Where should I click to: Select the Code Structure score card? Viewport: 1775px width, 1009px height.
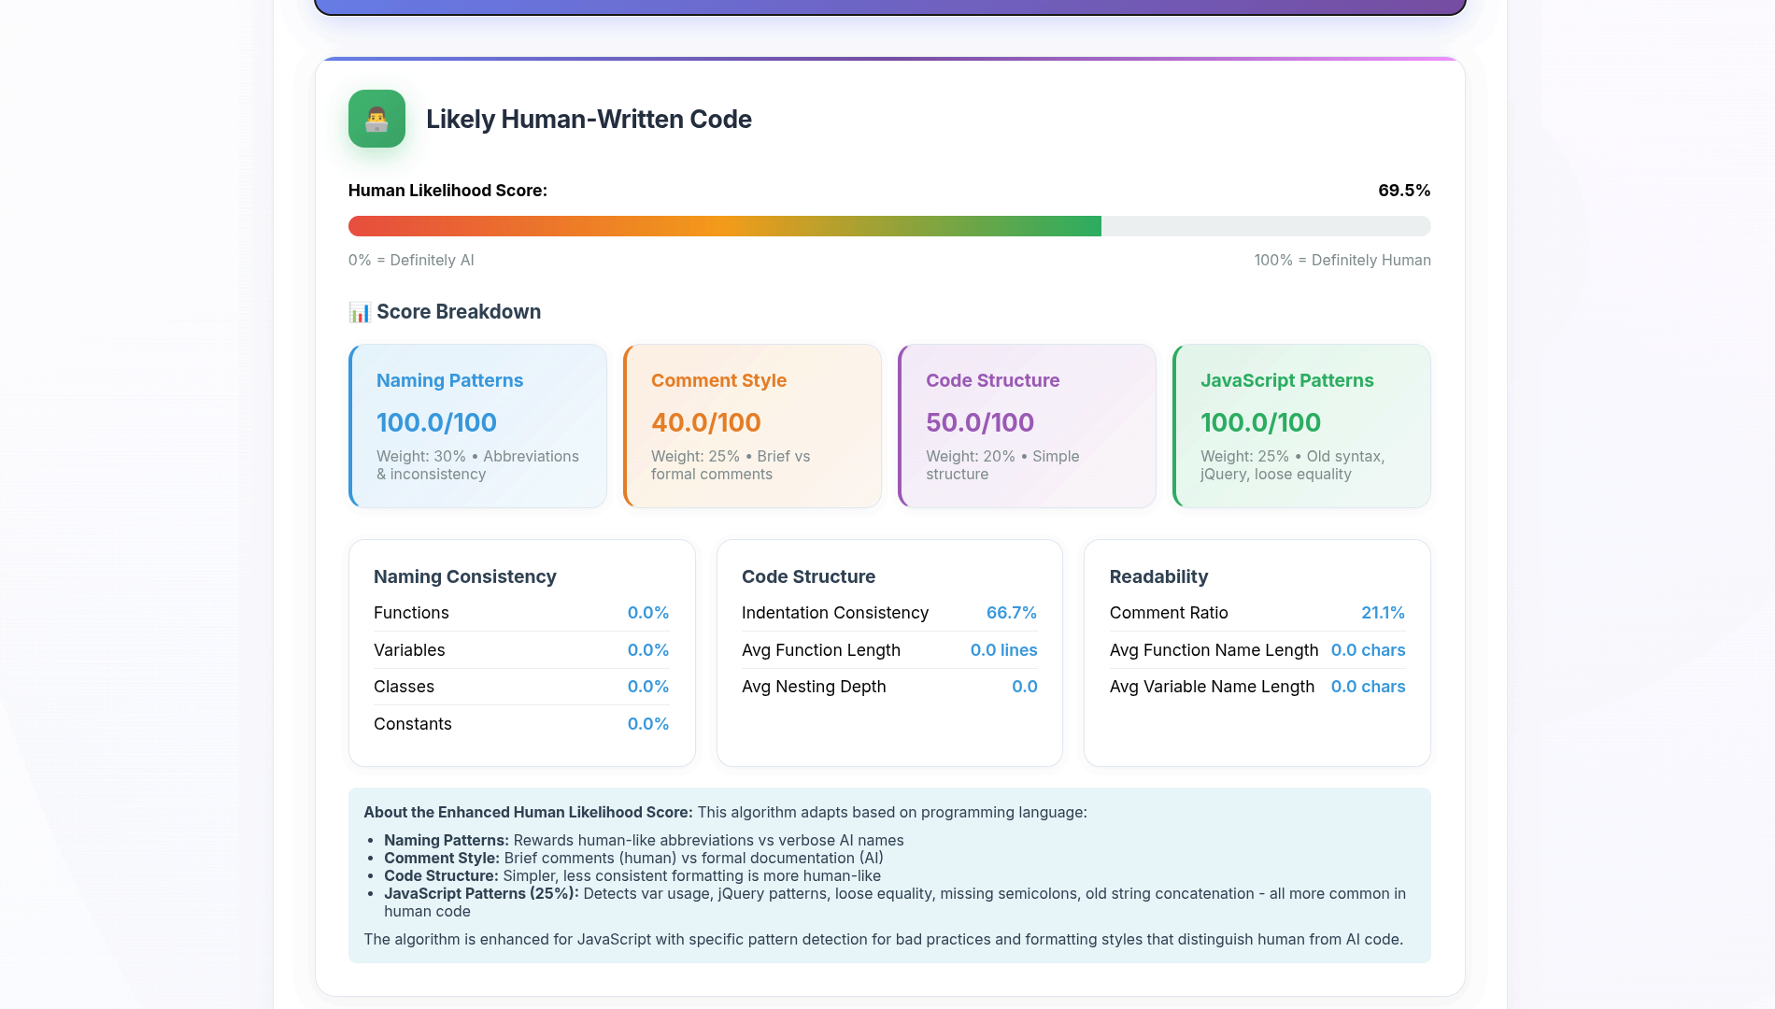point(1027,426)
